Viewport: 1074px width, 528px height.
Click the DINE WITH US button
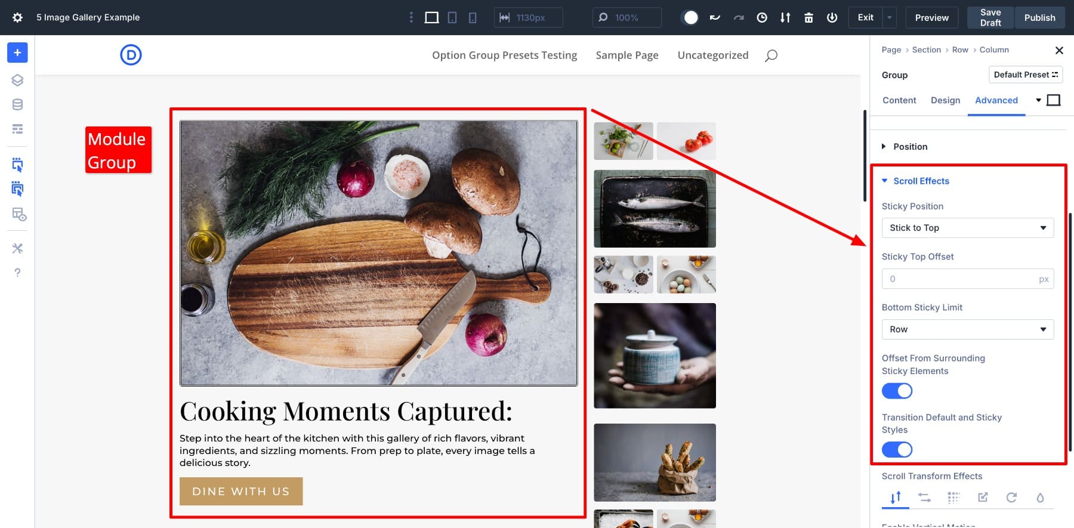coord(241,491)
